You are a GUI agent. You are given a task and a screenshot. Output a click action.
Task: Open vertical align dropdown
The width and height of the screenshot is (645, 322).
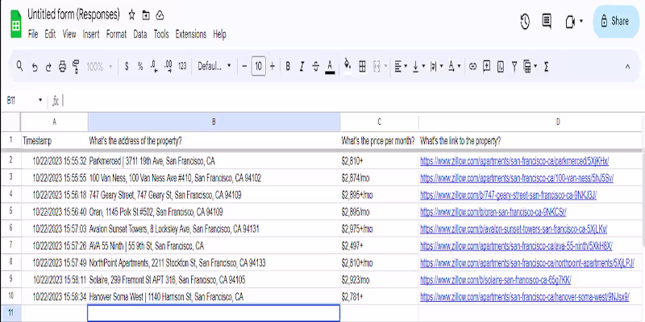[418, 67]
